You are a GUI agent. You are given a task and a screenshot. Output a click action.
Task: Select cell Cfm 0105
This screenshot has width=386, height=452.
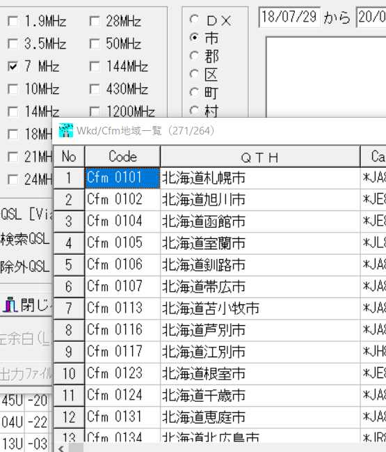[122, 243]
